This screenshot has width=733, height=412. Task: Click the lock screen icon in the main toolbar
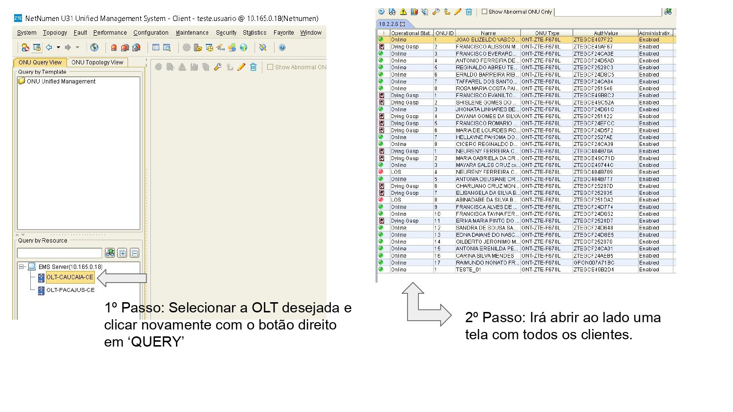click(x=37, y=47)
